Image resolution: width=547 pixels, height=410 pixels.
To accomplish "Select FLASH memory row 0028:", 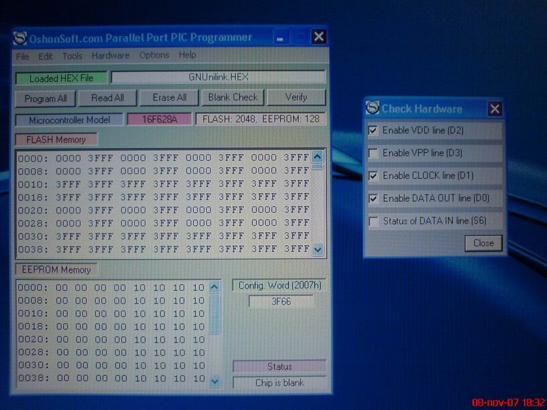I will (164, 223).
